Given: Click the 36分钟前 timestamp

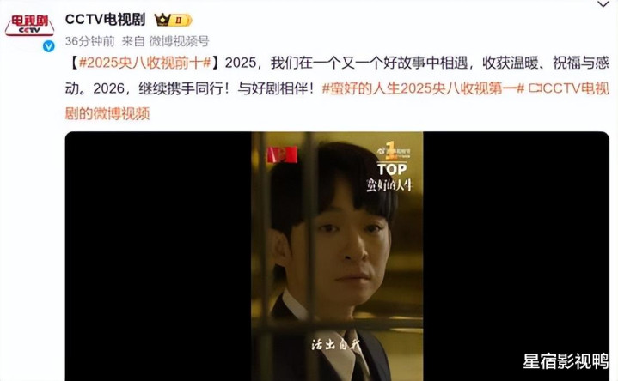Looking at the screenshot, I should (90, 41).
